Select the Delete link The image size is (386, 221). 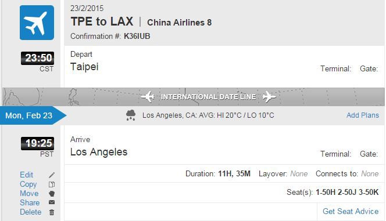[31, 212]
